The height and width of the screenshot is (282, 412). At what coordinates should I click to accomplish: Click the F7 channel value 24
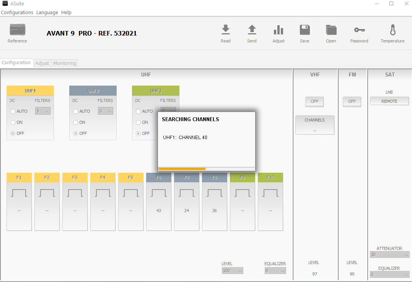187,211
